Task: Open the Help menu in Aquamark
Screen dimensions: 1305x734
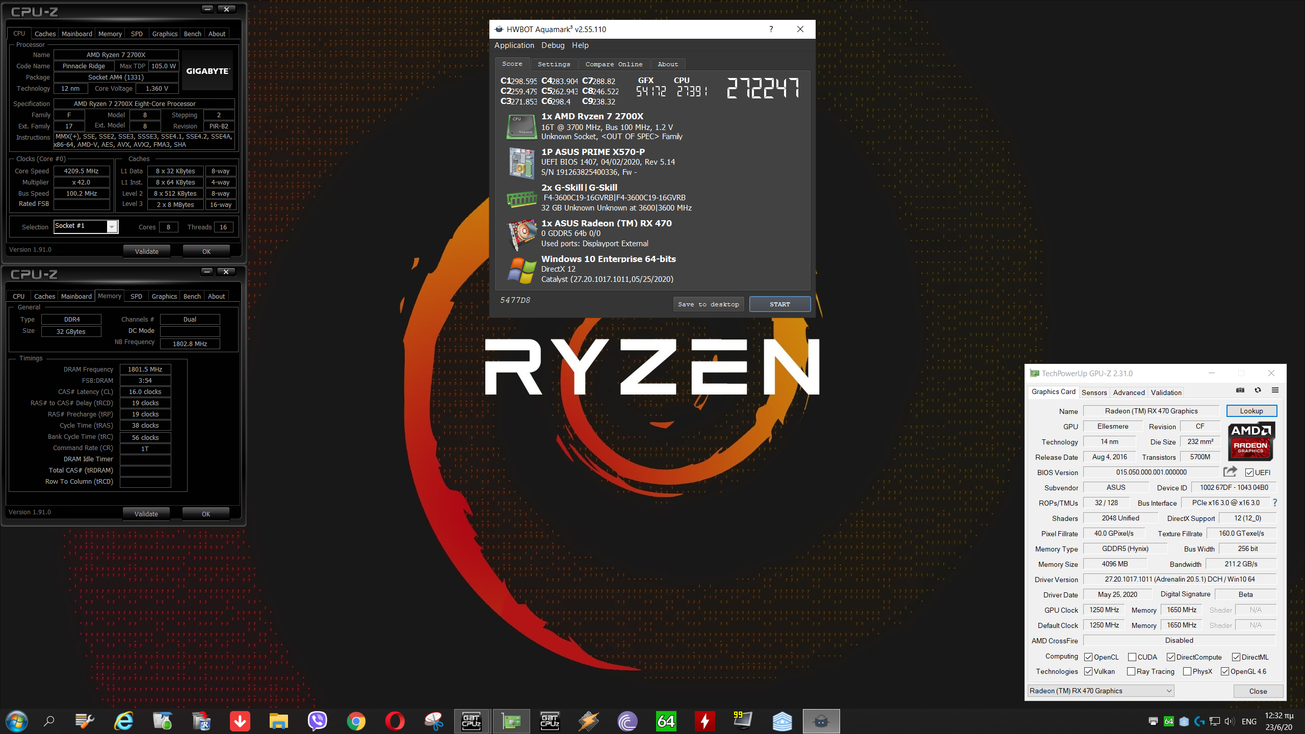Action: coord(580,45)
